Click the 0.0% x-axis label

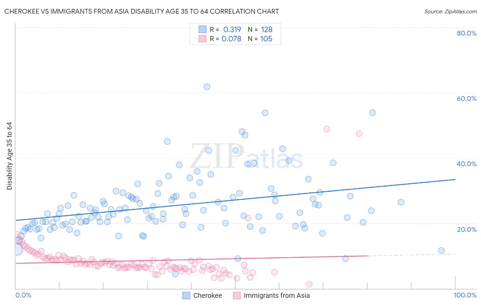(x=23, y=295)
